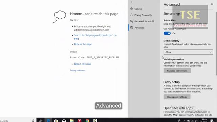Click the Proxy setup heading
The image size is (217, 122).
click(x=172, y=82)
